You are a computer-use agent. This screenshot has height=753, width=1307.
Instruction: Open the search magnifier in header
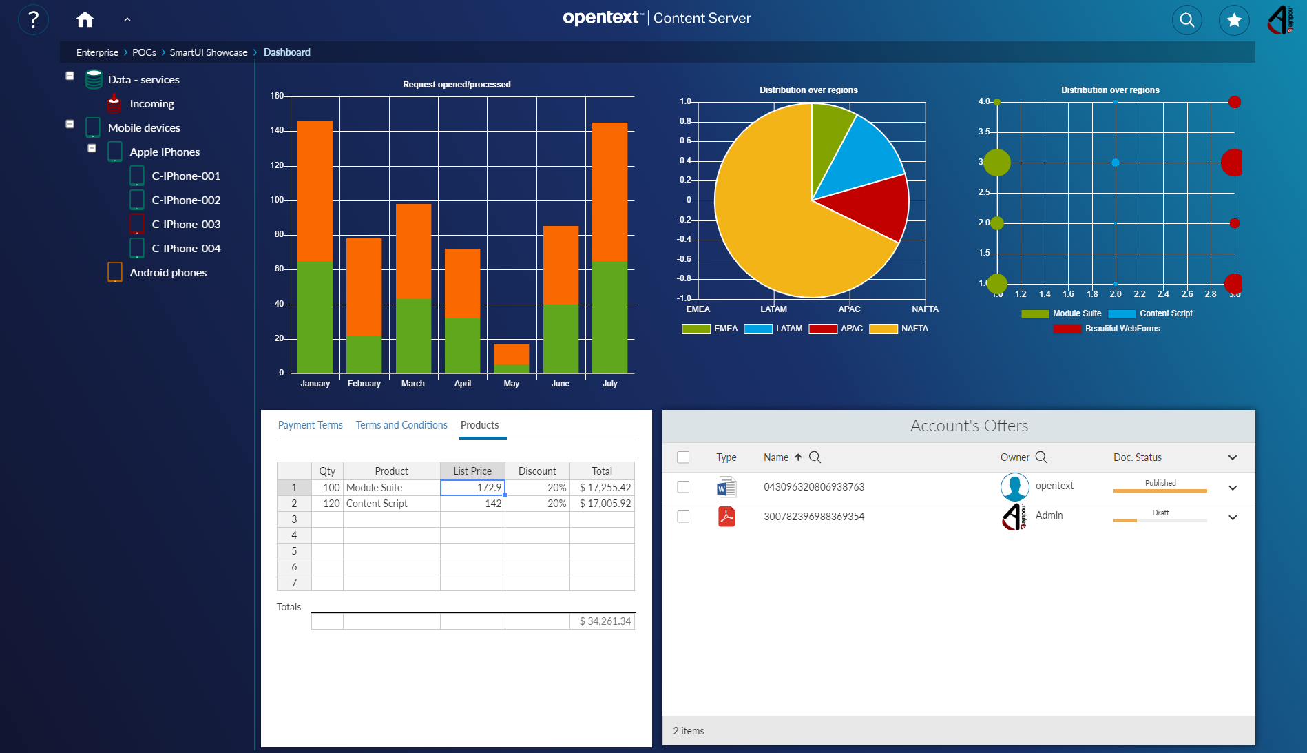1187,20
